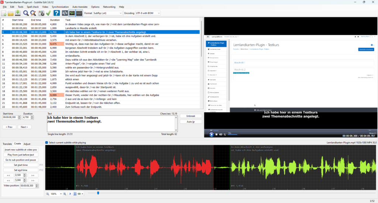
Task: Toggle 'Select current subtitle while playing' checkbox
Action: coord(47,143)
